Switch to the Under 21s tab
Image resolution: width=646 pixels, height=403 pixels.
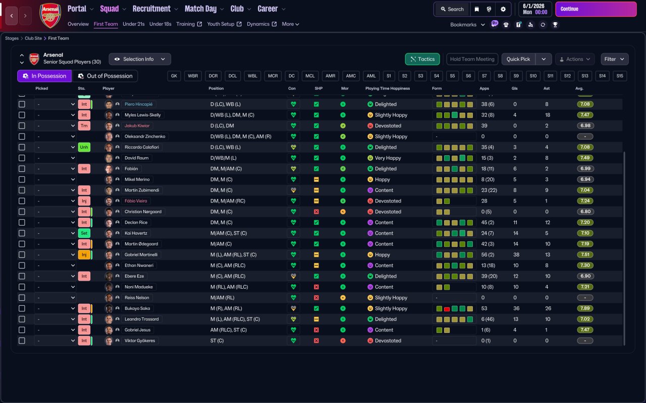(134, 24)
